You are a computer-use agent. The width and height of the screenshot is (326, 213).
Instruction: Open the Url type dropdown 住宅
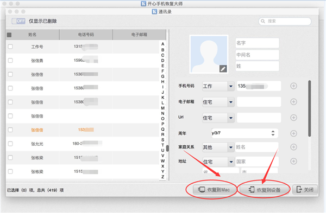pyautogui.click(x=218, y=118)
